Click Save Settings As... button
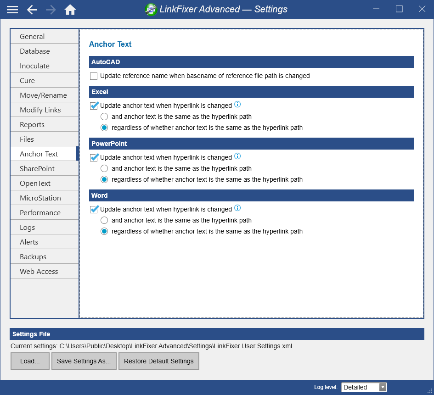434x395 pixels. click(x=84, y=361)
